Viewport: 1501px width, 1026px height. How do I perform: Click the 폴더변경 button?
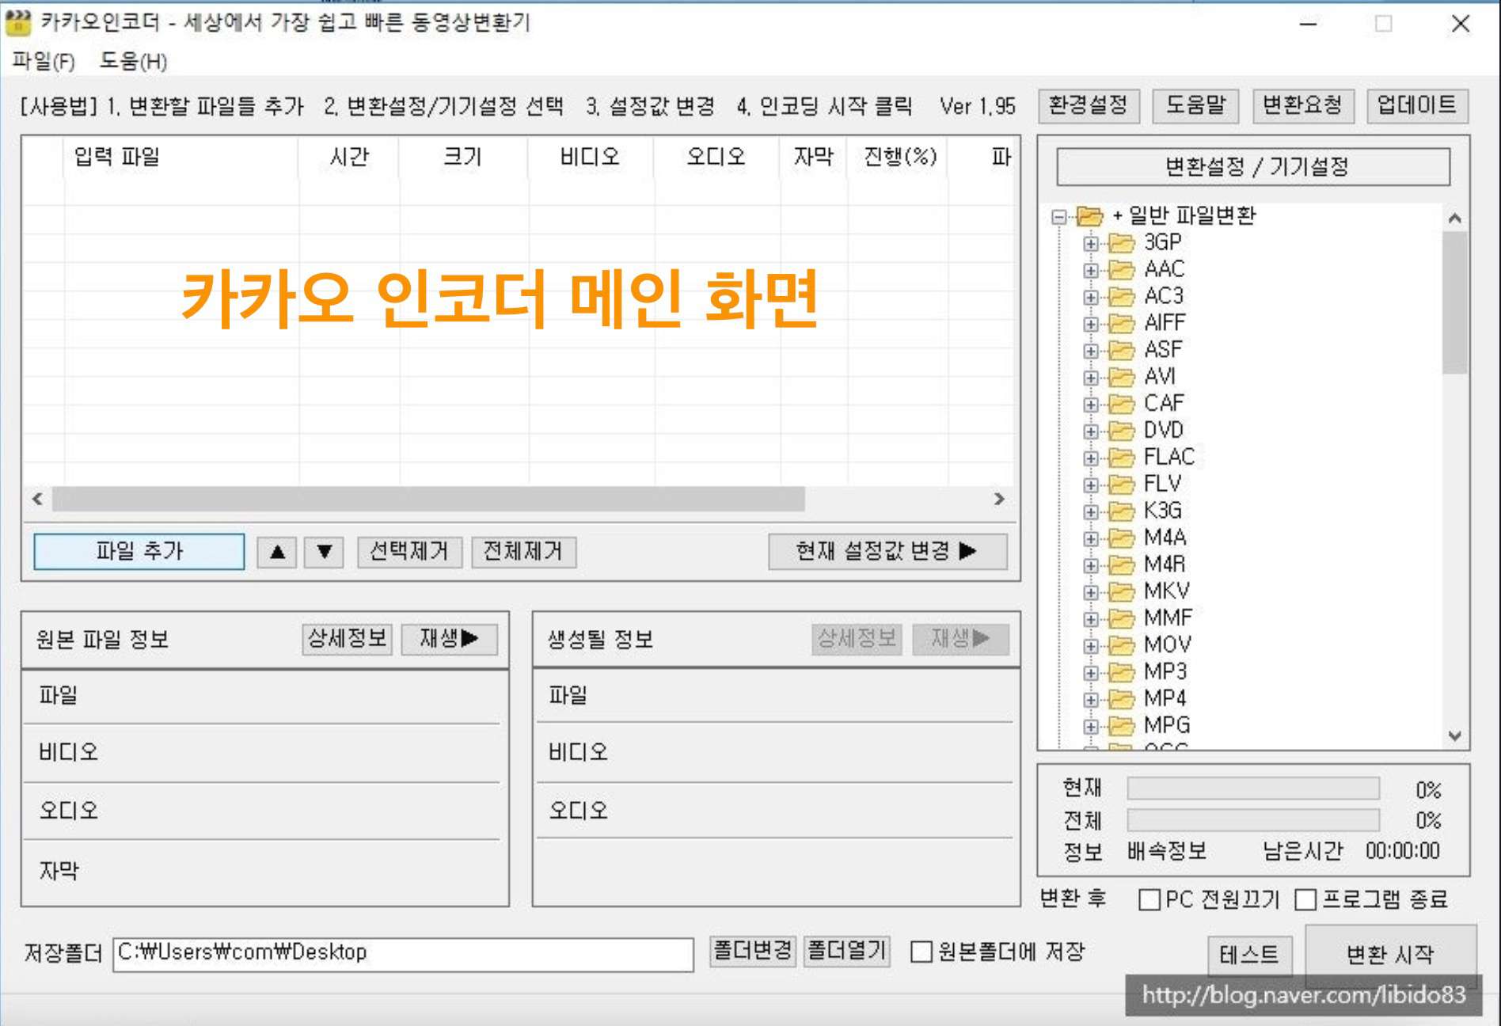(752, 951)
